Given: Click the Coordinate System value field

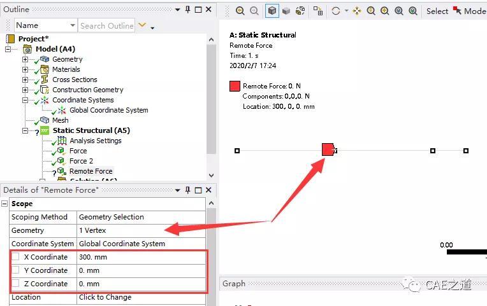Looking at the screenshot, I should tap(141, 244).
